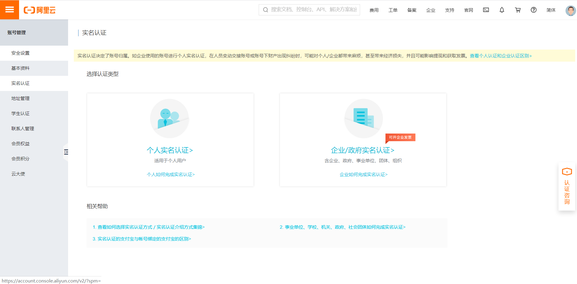Open the orange hamburger menu
The height and width of the screenshot is (284, 577).
click(9, 10)
